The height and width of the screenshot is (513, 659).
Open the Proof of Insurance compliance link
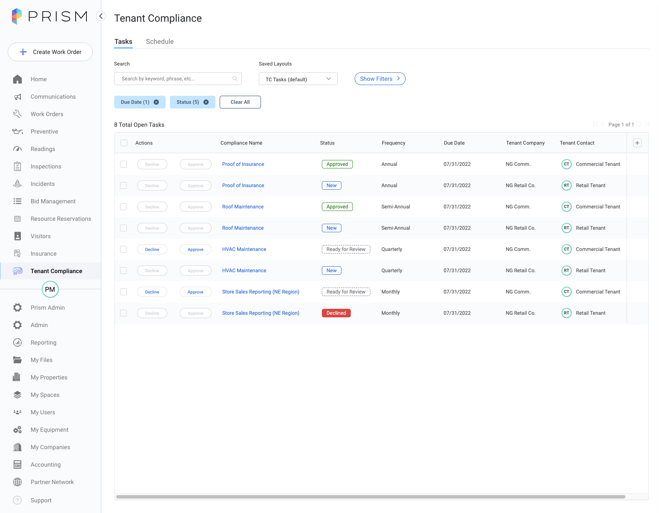pos(243,164)
